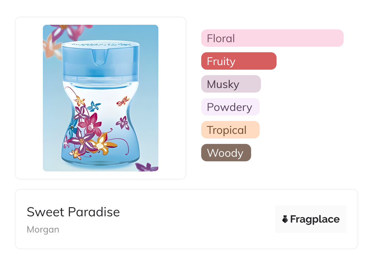Click the large pink flower on the bottle

click(x=91, y=124)
